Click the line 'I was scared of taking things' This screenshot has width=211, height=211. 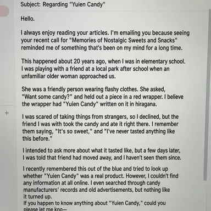pos(100,116)
